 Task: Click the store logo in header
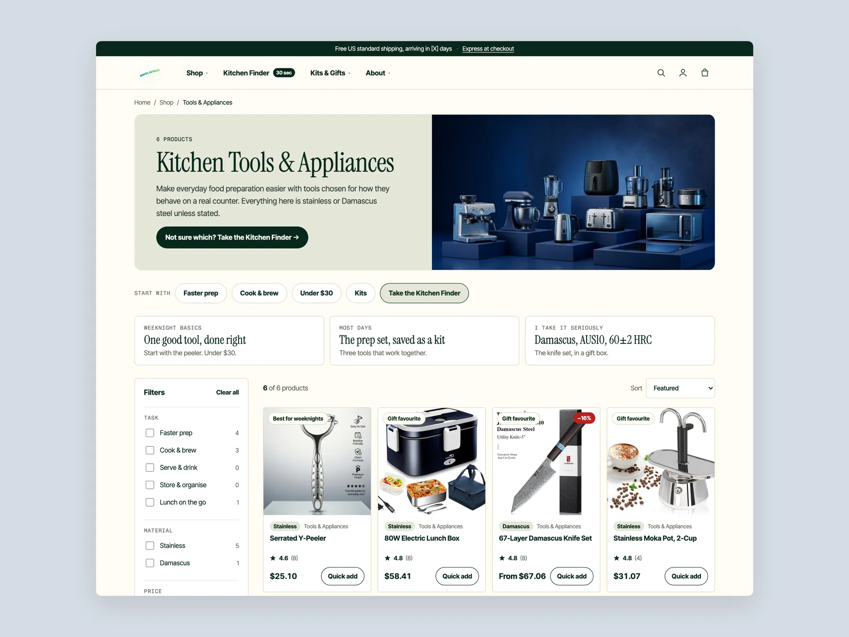tap(150, 73)
